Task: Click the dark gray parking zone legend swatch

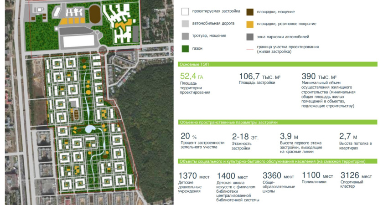Action: (250, 36)
